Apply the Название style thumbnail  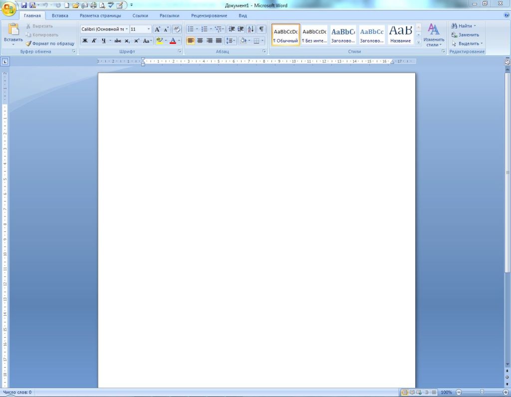click(x=401, y=34)
